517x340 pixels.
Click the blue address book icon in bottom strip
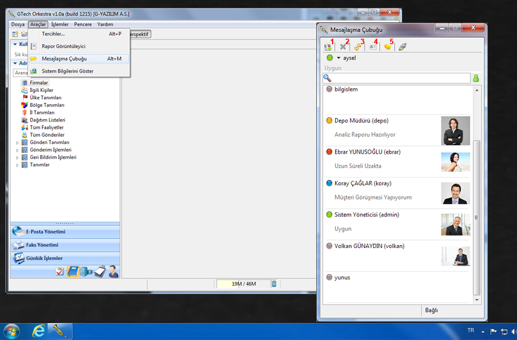pos(73,272)
